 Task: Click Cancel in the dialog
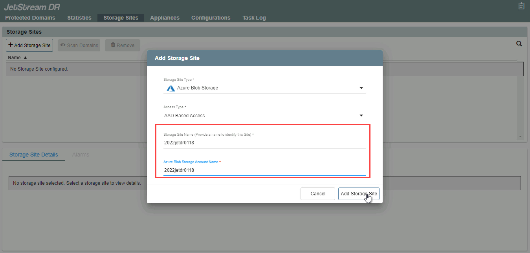(x=318, y=194)
